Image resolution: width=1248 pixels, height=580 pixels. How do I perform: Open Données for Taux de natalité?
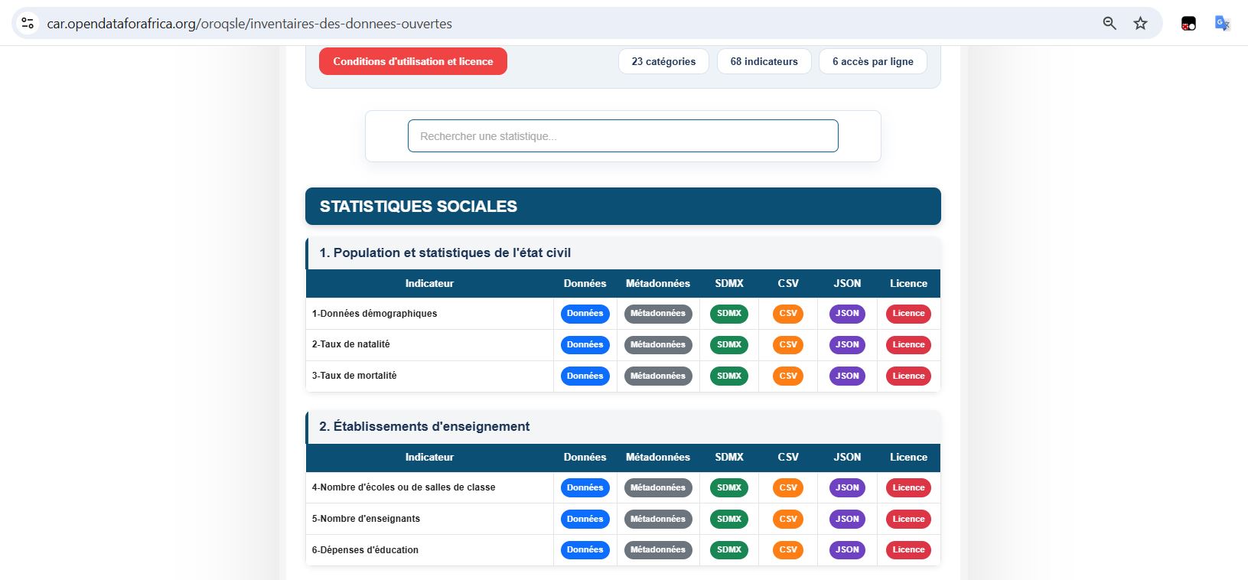coord(585,345)
